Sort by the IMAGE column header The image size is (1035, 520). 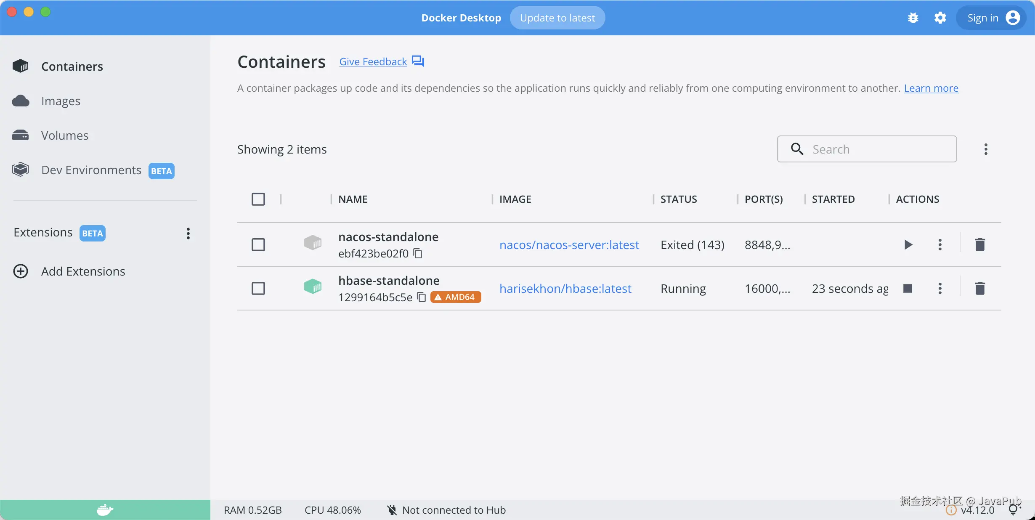tap(515, 199)
